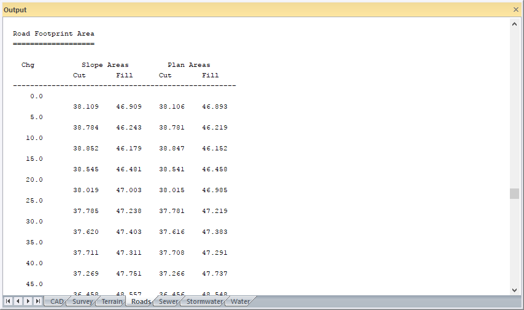Click the scrollbar track below the thumb
Image resolution: width=524 pixels, height=310 pixels.
pyautogui.click(x=514, y=246)
